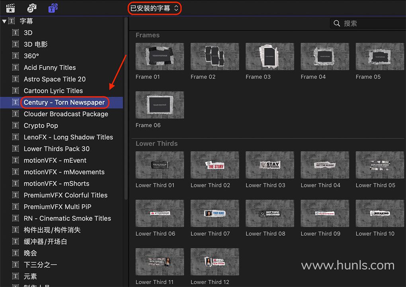Open PremiumVFX Multi PiP category
The height and width of the screenshot is (287, 406).
57,207
